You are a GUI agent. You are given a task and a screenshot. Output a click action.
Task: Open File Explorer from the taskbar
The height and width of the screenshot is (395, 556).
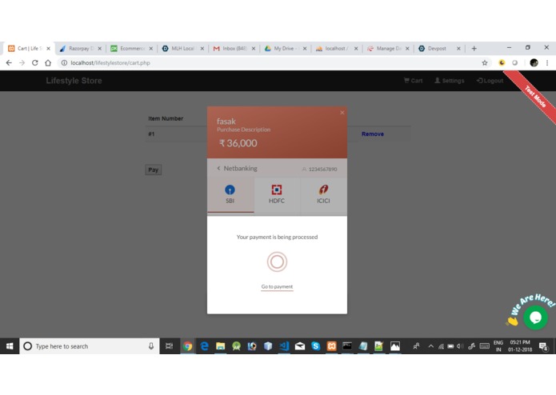(220, 346)
